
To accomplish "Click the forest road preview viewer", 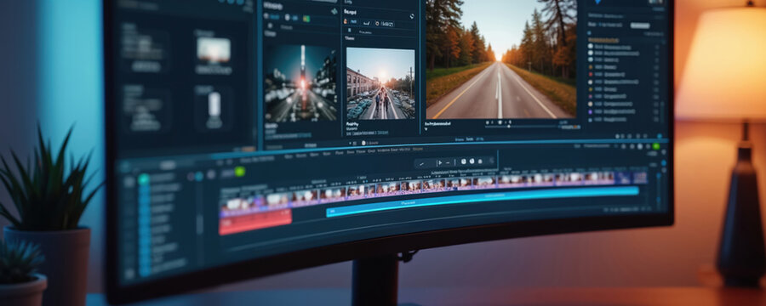I will click(x=500, y=59).
